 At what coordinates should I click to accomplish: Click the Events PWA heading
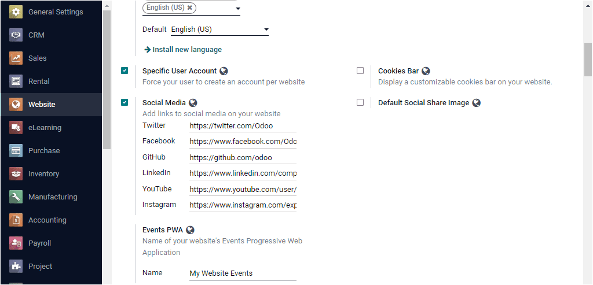(x=162, y=230)
